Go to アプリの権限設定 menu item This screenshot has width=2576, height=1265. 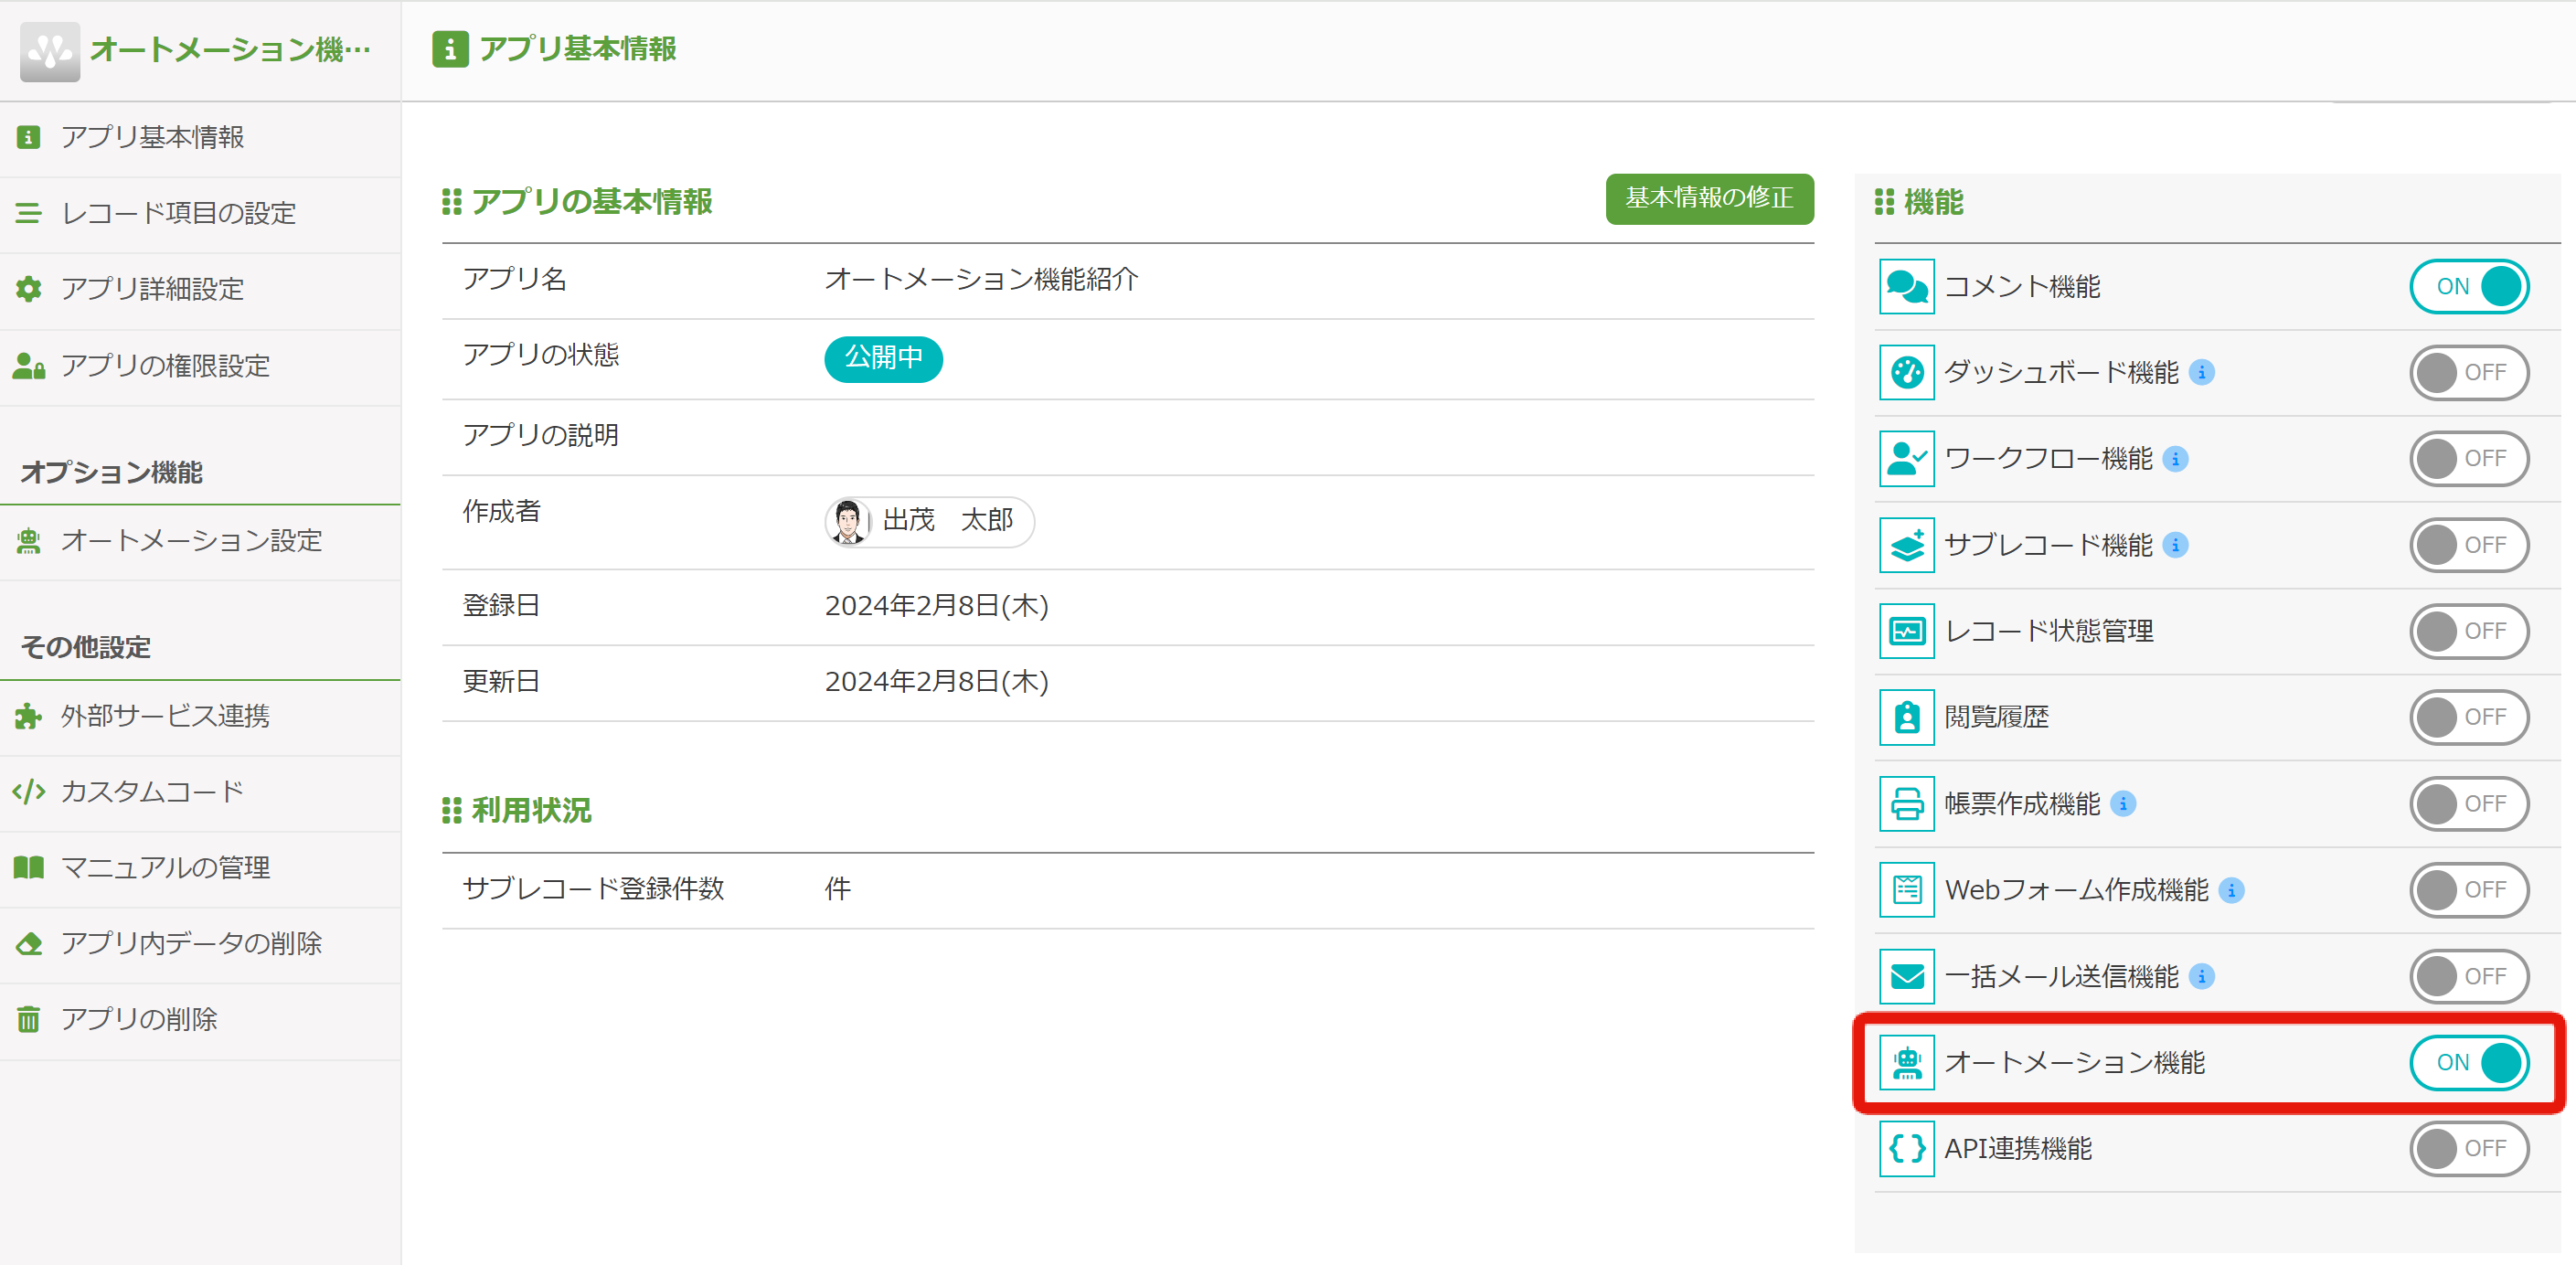(x=165, y=366)
